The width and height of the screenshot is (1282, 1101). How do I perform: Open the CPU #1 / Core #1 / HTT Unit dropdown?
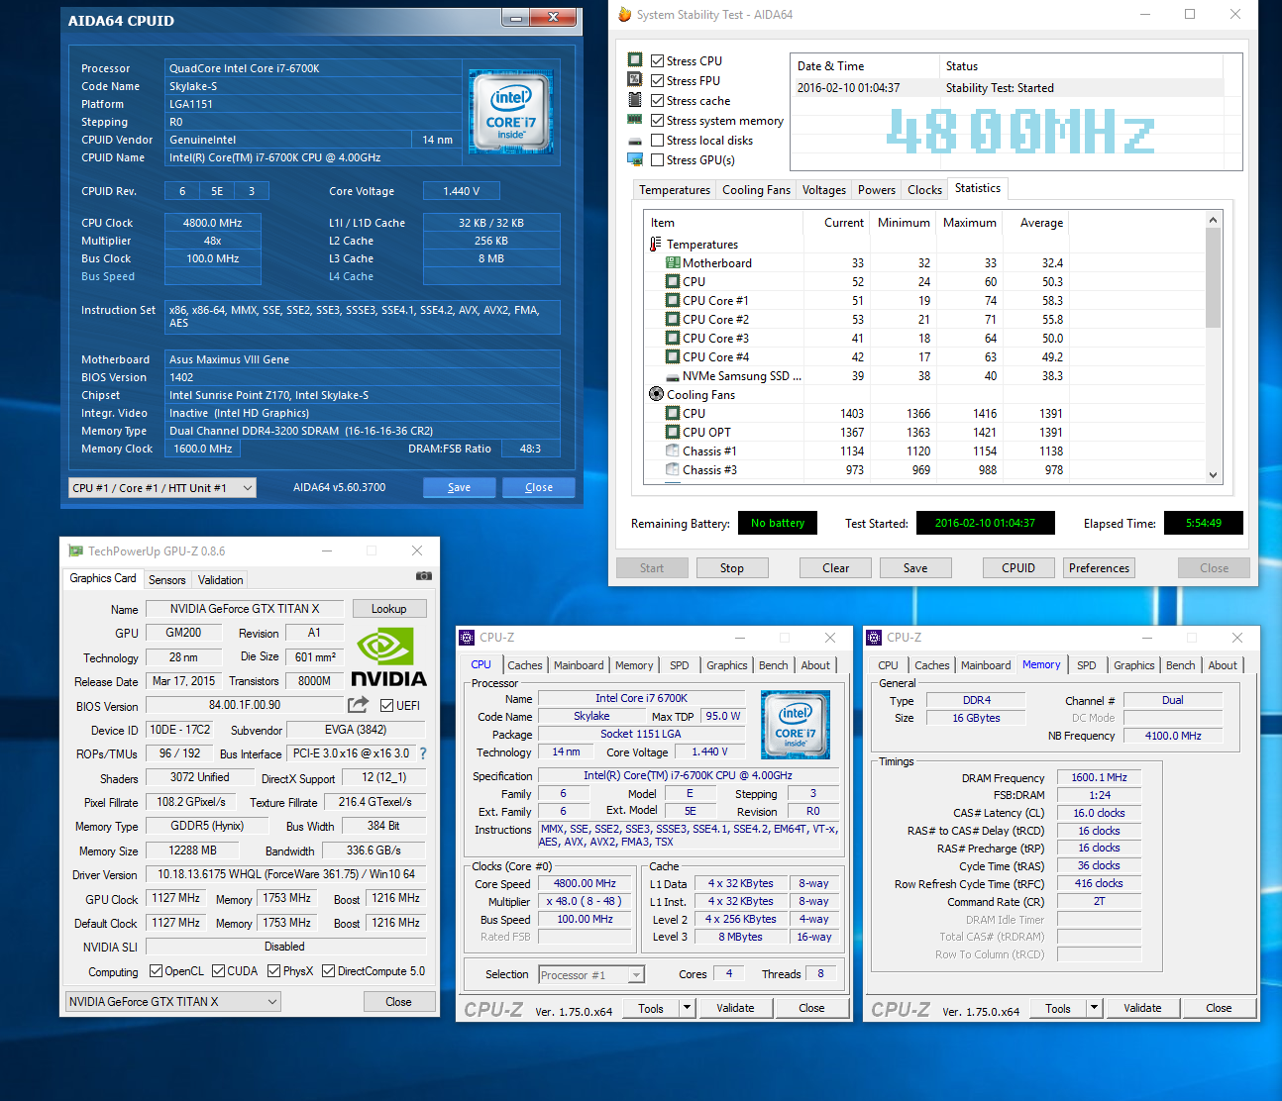pyautogui.click(x=162, y=487)
